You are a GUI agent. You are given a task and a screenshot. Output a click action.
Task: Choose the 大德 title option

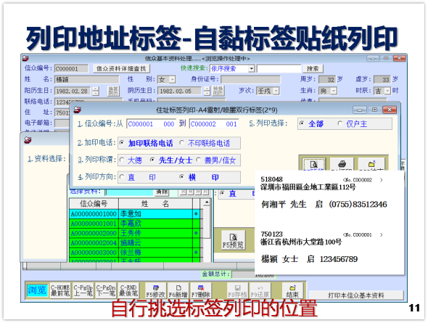point(131,160)
